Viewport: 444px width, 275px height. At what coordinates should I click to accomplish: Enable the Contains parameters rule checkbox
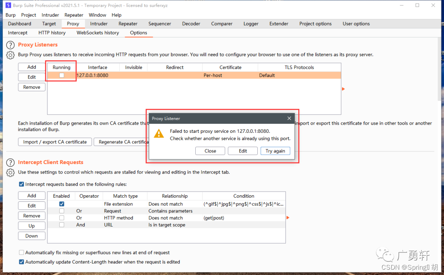pyautogui.click(x=61, y=211)
